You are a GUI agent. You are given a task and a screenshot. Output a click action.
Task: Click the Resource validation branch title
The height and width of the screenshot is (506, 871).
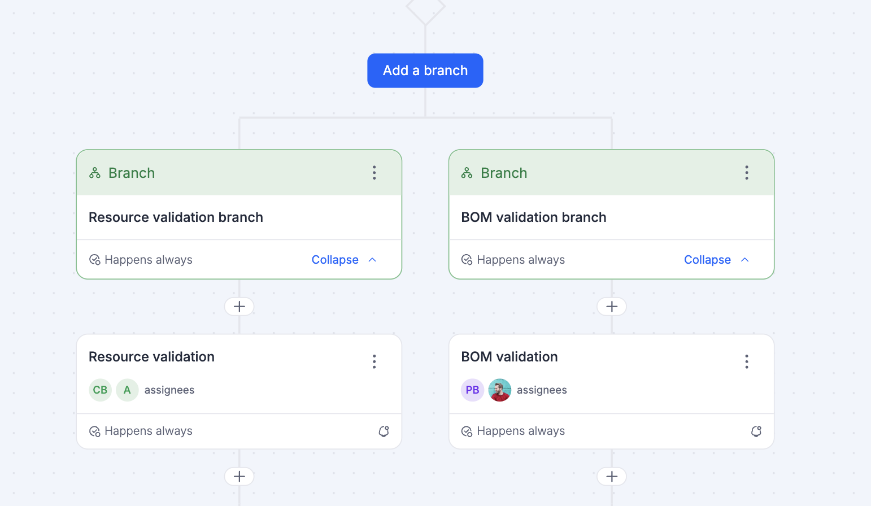point(176,217)
